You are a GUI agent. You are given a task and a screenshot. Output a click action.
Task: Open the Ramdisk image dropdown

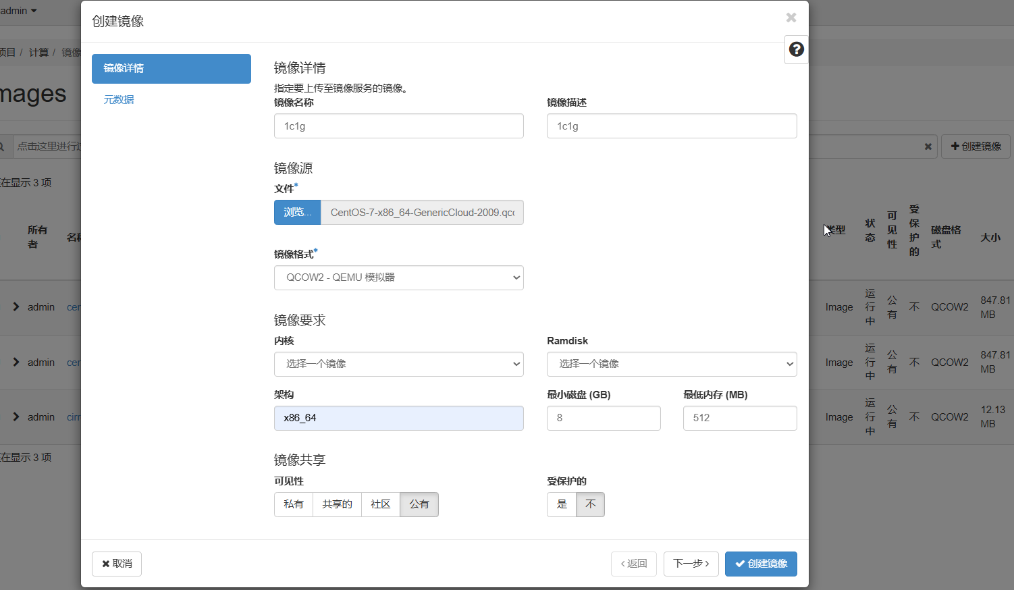[x=672, y=364]
